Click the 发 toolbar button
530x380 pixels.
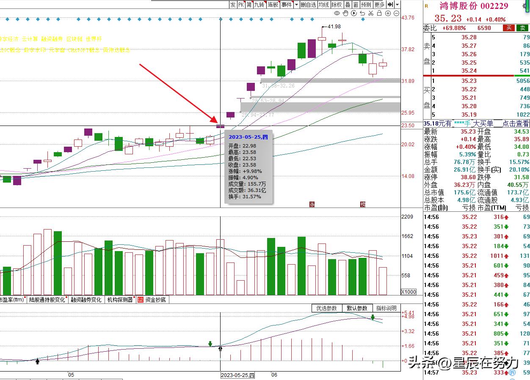[x=233, y=5]
